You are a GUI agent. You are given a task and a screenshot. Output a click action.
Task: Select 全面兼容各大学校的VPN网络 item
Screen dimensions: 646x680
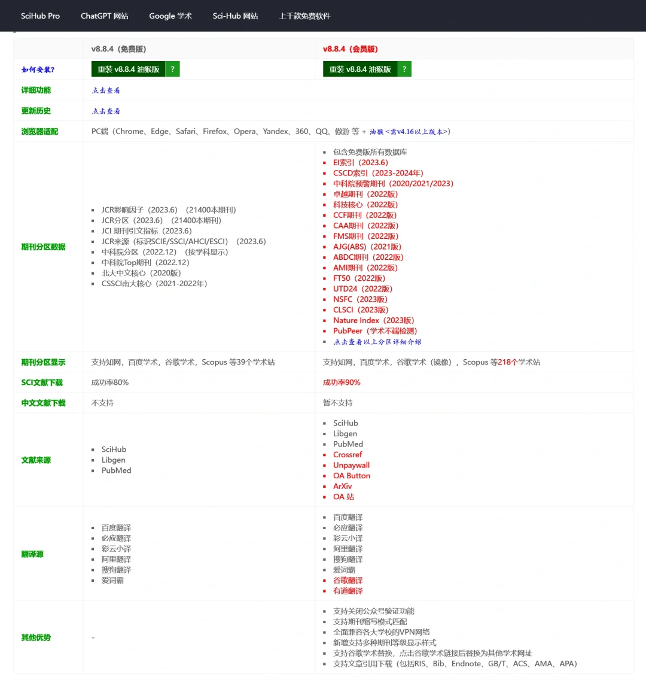tap(381, 632)
